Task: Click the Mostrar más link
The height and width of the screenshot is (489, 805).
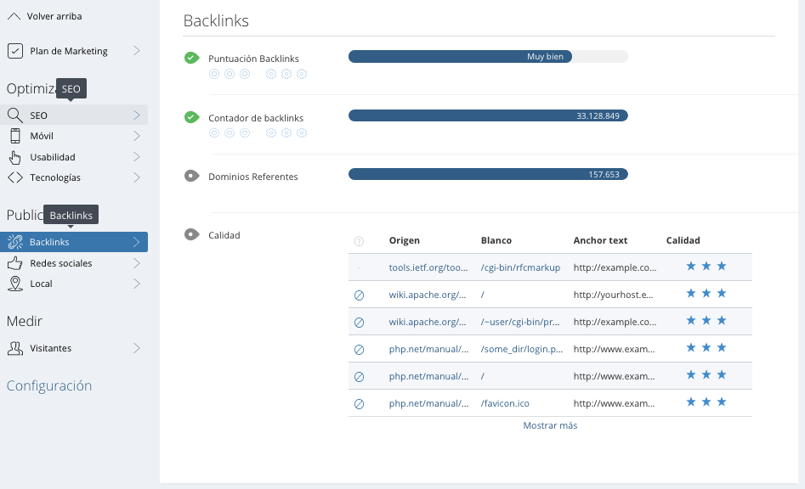Action: 549,425
